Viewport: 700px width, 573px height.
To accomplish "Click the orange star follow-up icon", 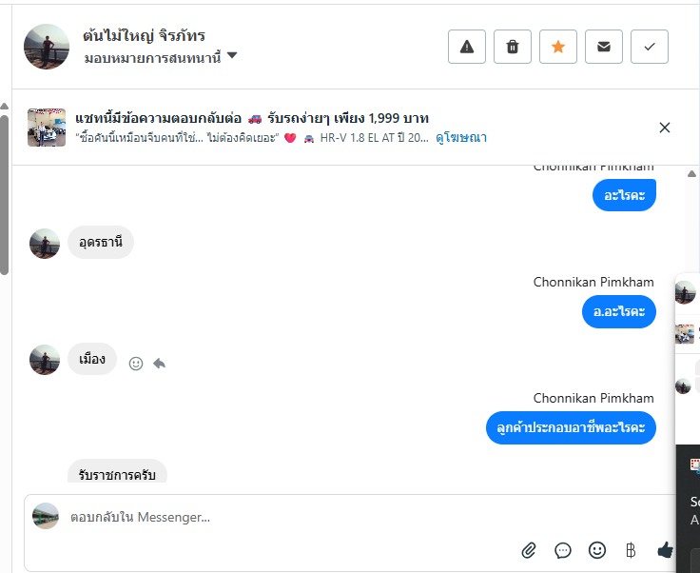I will 558,47.
